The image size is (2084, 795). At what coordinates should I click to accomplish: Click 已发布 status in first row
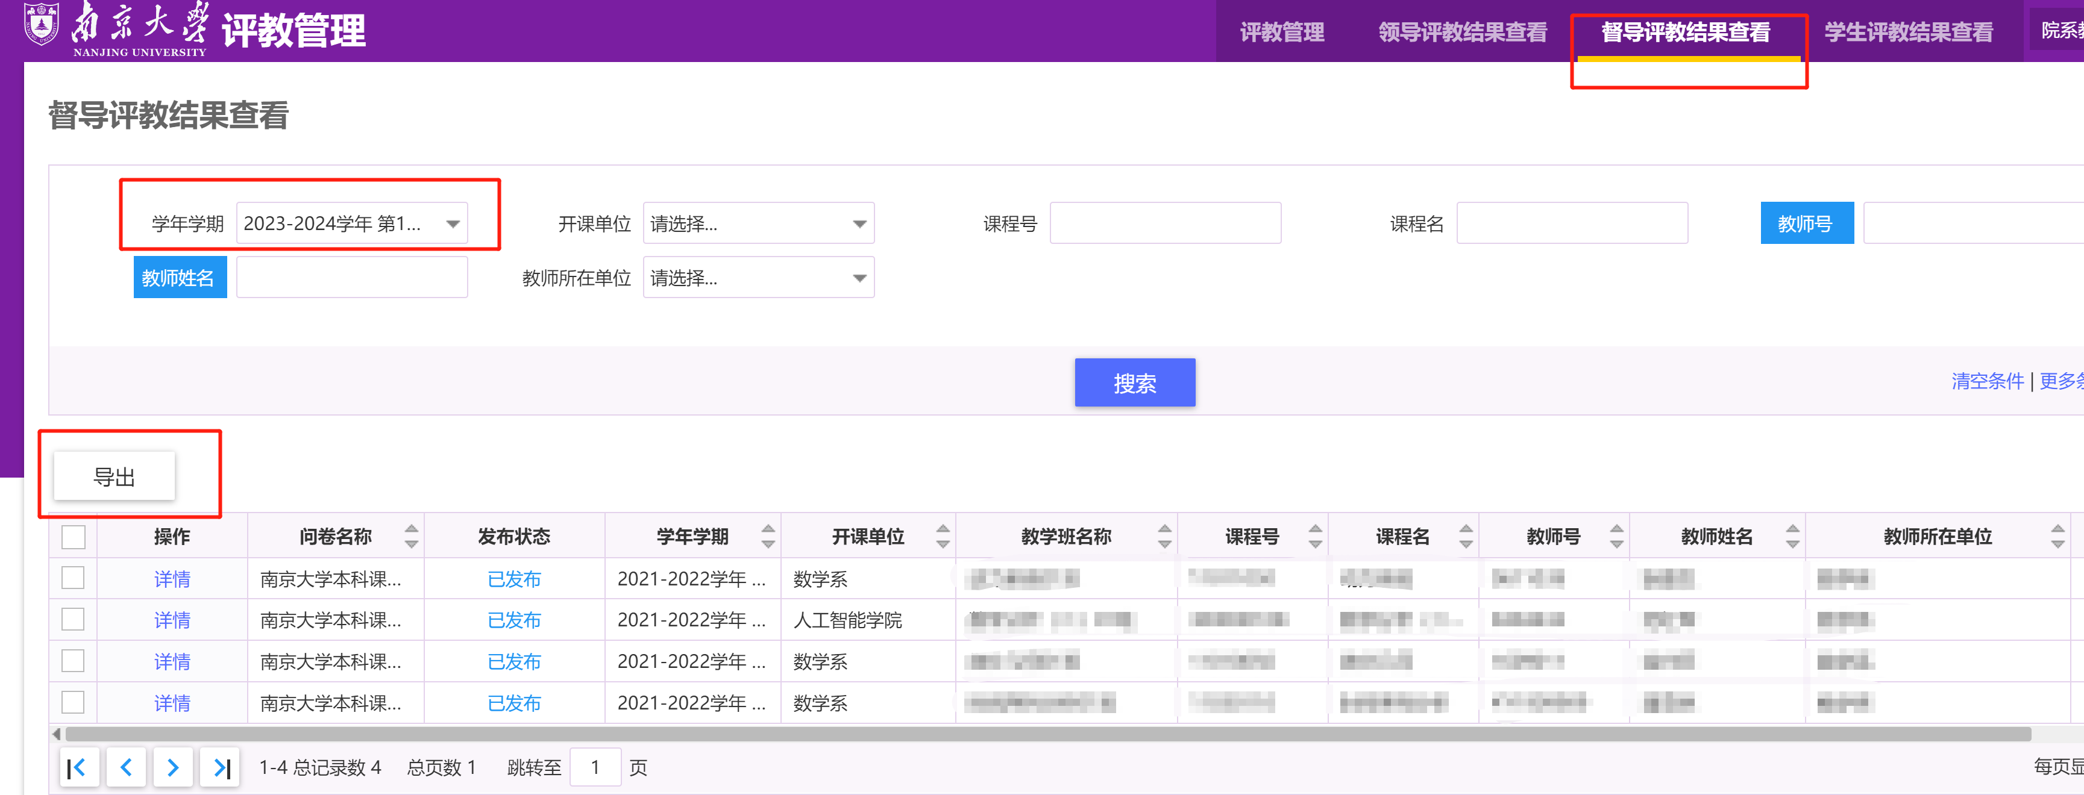point(513,579)
